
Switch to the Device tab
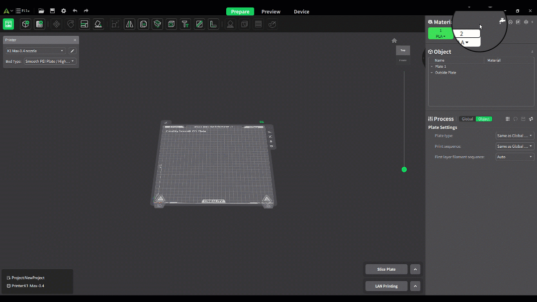pos(301,11)
